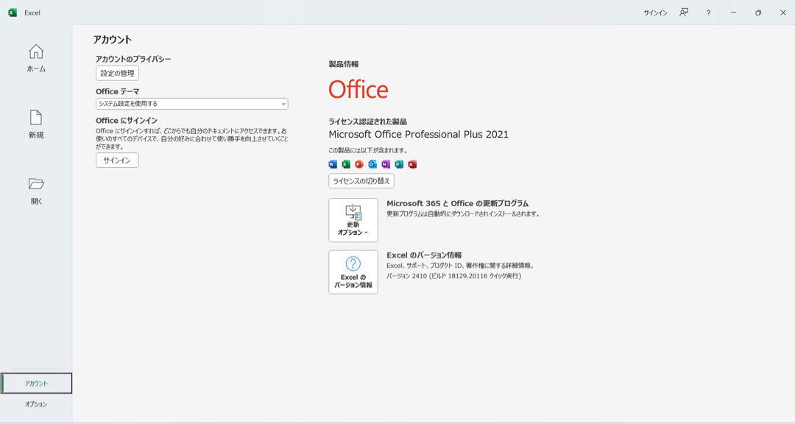Click the Excel product icon under included products
The image size is (795, 424).
pos(346,164)
